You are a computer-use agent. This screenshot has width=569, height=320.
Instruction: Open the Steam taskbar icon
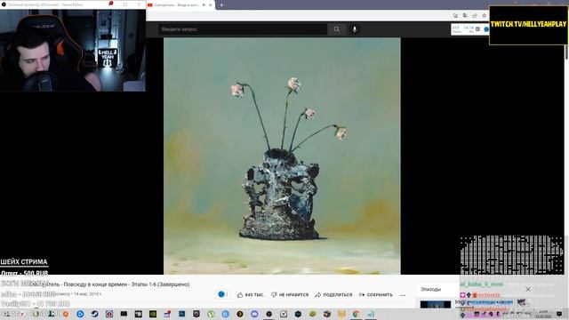(x=95, y=314)
